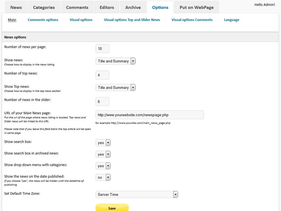
Task: Click the Main News page URL field
Action: [150, 115]
